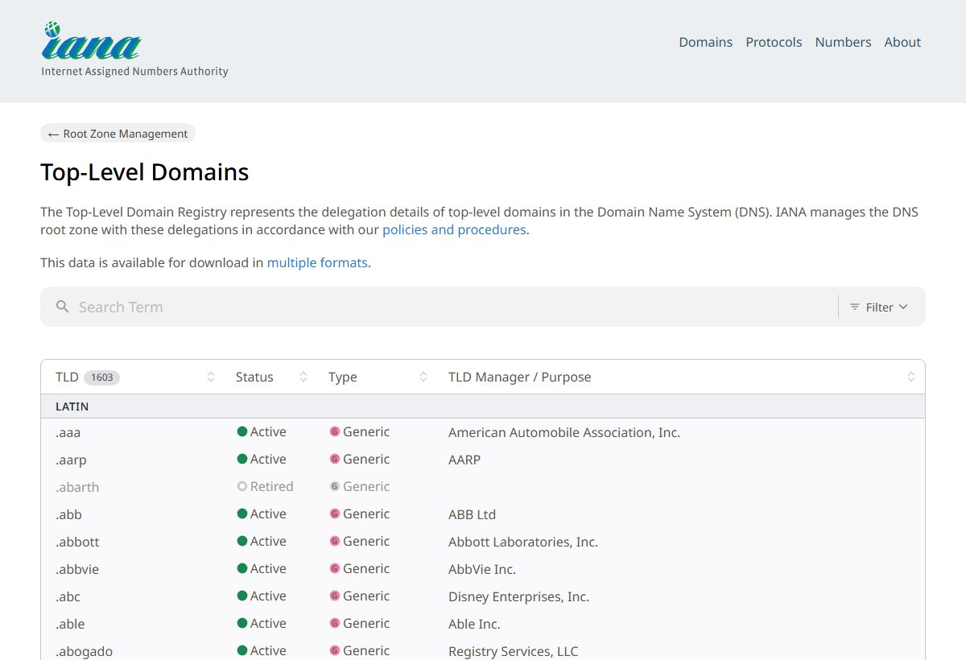Image resolution: width=966 pixels, height=660 pixels.
Task: Open policies and procedures link
Action: (454, 229)
